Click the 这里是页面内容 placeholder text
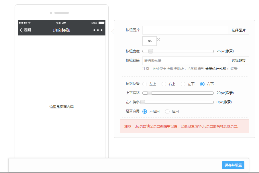 [61, 107]
